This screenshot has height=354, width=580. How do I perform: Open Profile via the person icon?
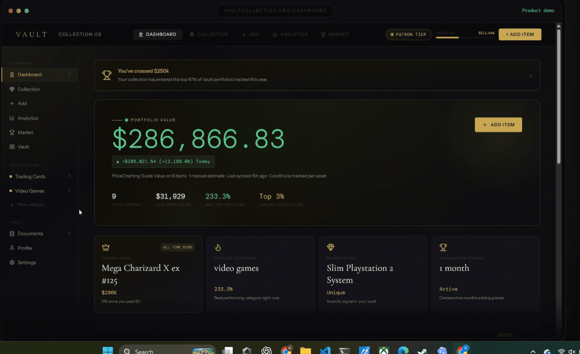12,248
